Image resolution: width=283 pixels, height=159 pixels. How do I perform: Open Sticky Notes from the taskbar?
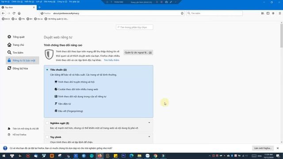pos(115,156)
